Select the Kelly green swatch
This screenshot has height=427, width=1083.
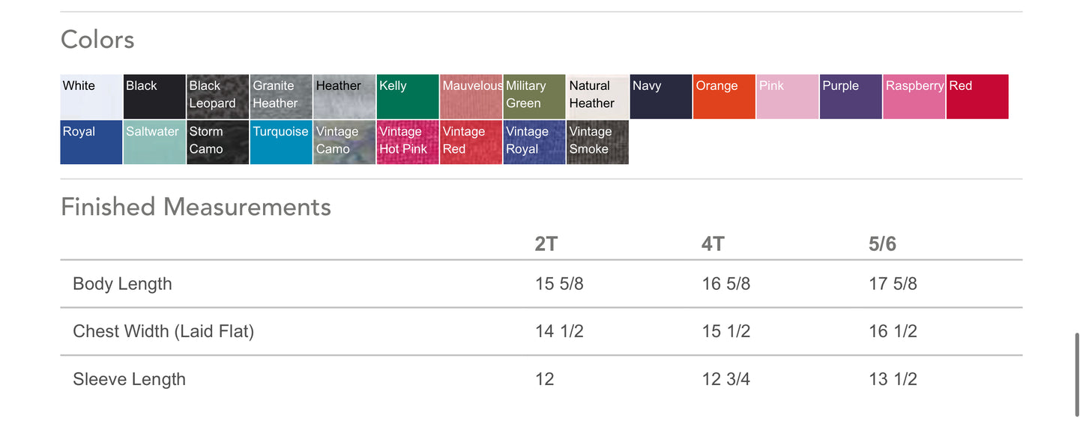tap(407, 97)
